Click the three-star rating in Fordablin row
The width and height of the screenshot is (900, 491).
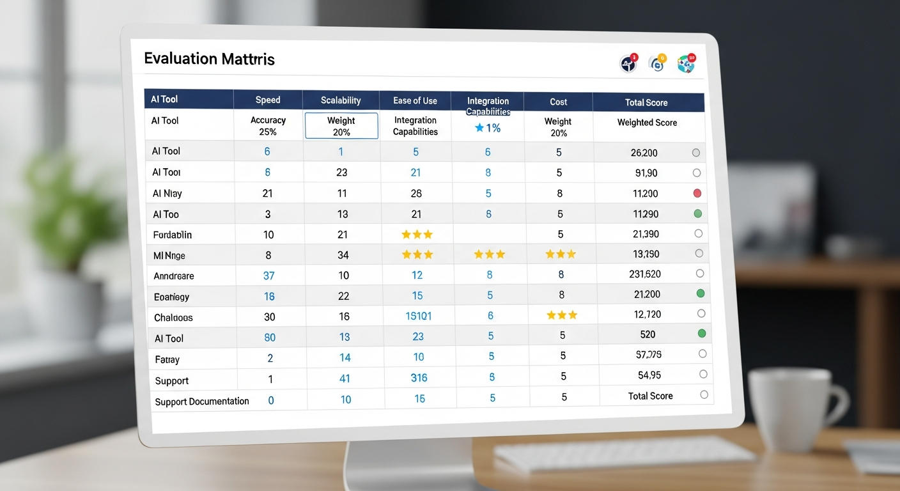(416, 234)
